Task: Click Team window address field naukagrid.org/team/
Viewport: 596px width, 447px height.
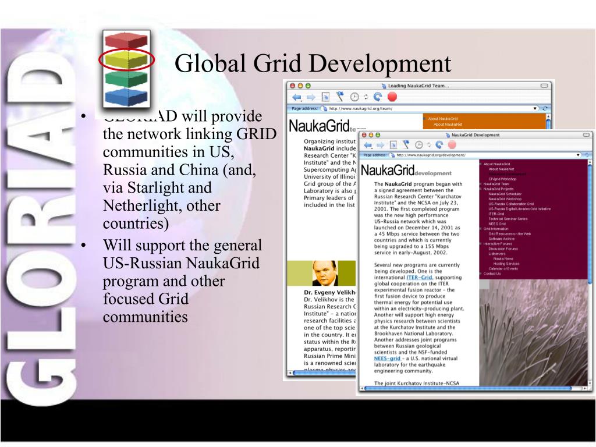Action: (x=430, y=109)
